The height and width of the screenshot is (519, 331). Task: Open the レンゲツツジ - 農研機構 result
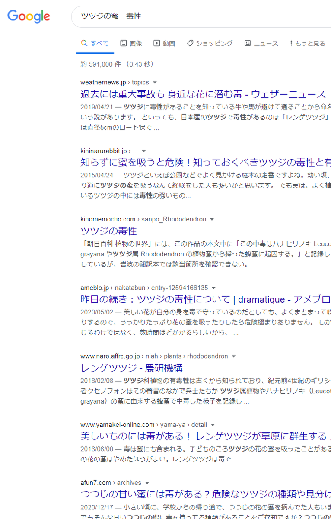coord(131,368)
